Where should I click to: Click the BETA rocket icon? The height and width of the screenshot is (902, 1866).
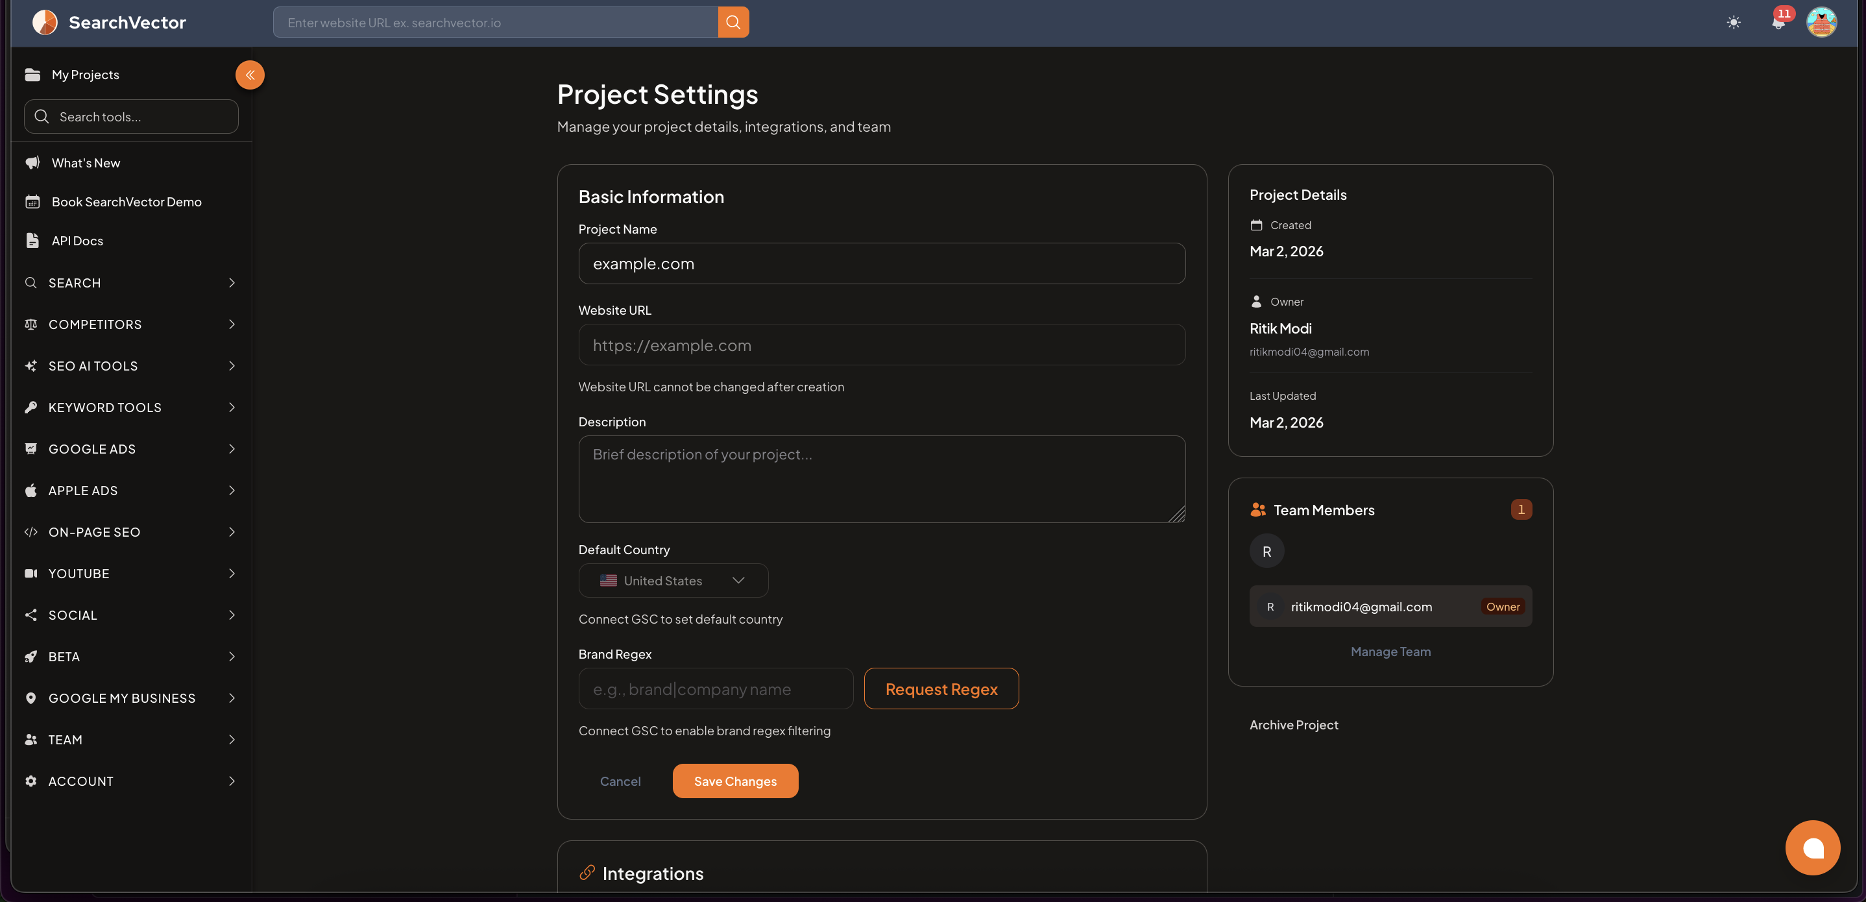[x=30, y=657]
